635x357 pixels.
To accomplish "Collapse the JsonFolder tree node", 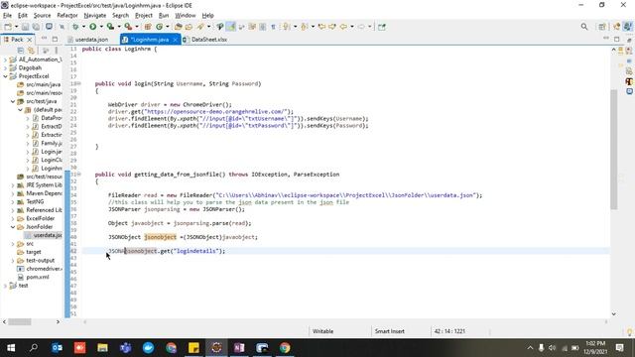I will [x=13, y=227].
